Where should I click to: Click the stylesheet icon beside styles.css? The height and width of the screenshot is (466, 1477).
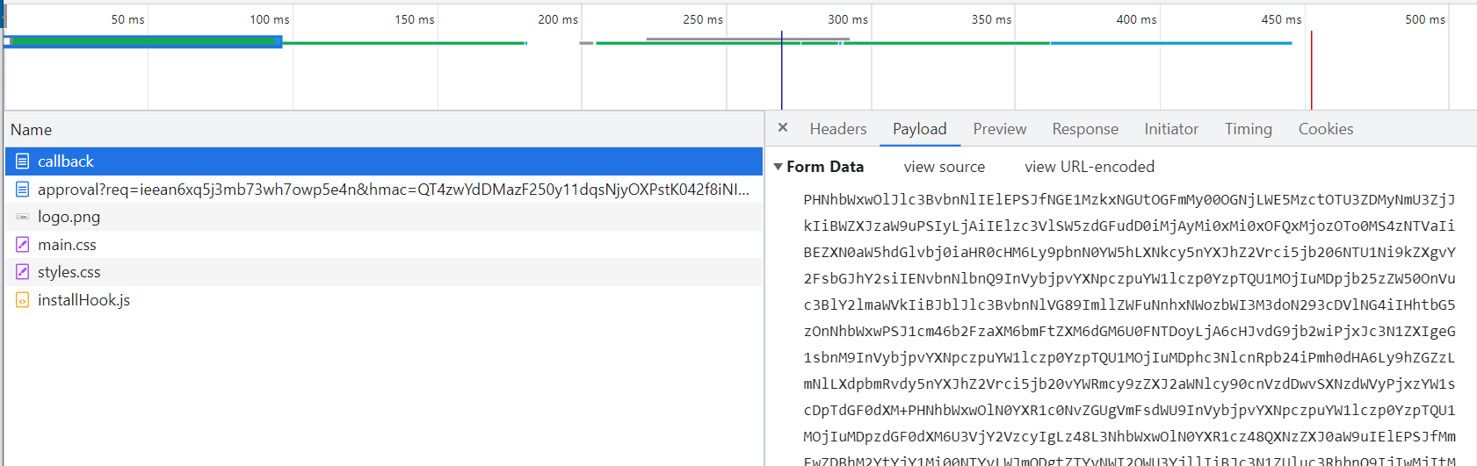[23, 272]
